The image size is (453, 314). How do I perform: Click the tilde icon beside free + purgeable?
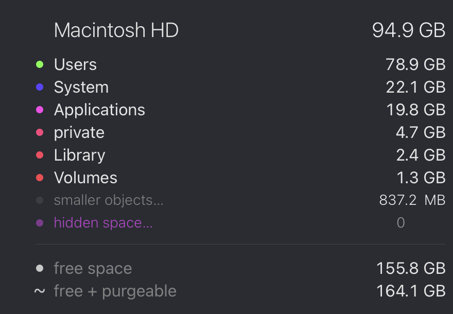(x=40, y=291)
